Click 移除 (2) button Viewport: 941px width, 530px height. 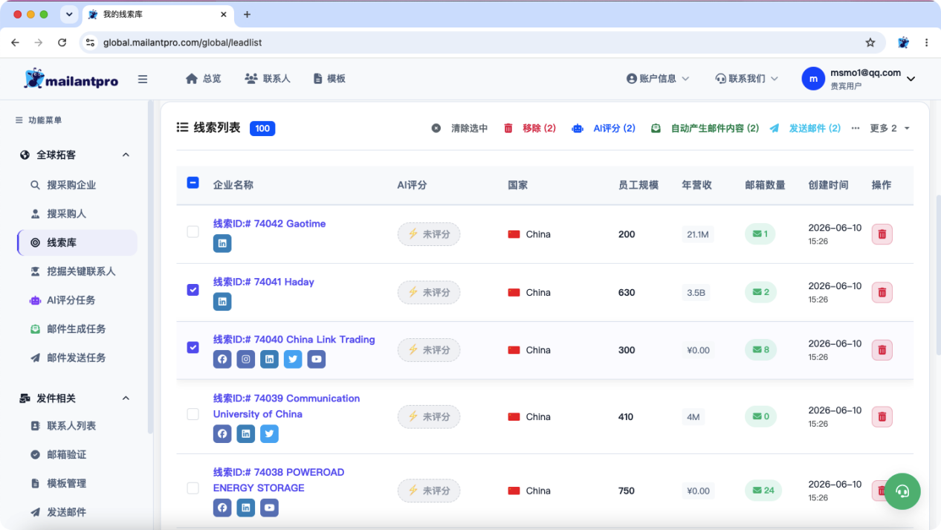coord(530,129)
